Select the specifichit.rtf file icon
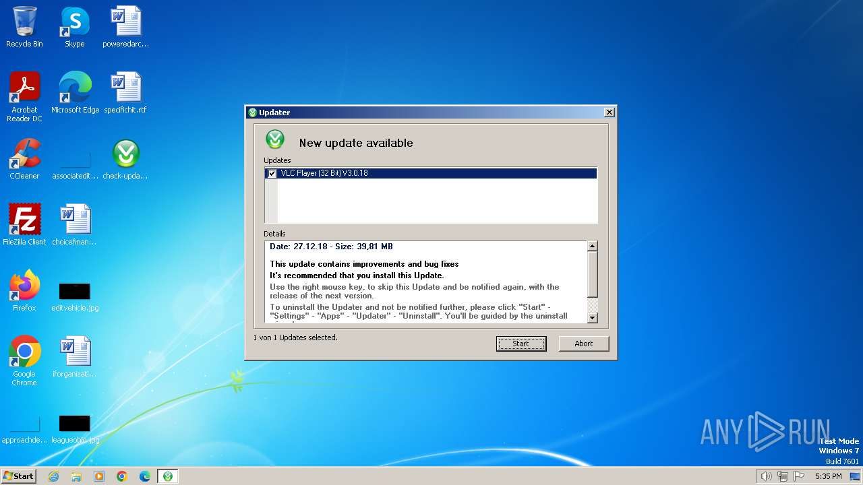This screenshot has height=485, width=863. point(126,93)
